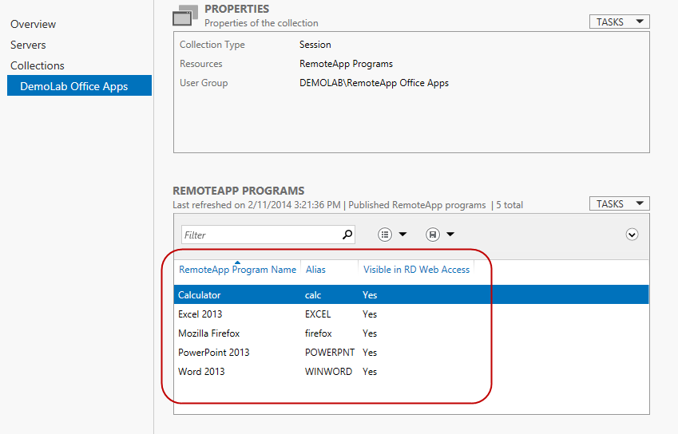Open the list view options dropdown
Viewport: 678px width, 434px height.
pos(392,235)
